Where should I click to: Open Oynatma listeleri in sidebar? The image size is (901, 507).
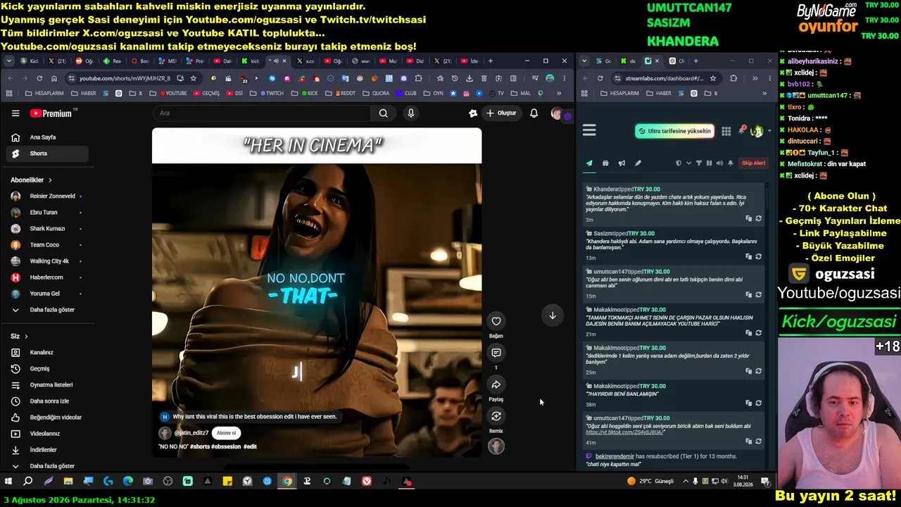click(x=47, y=385)
